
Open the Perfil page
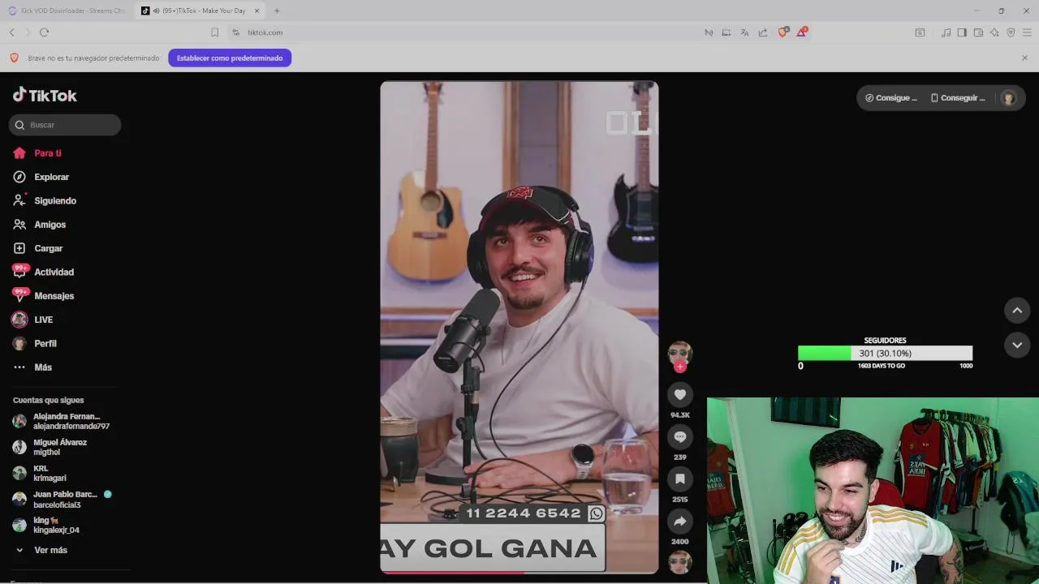[35, 343]
